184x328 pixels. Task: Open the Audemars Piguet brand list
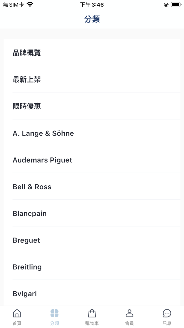coord(92,160)
